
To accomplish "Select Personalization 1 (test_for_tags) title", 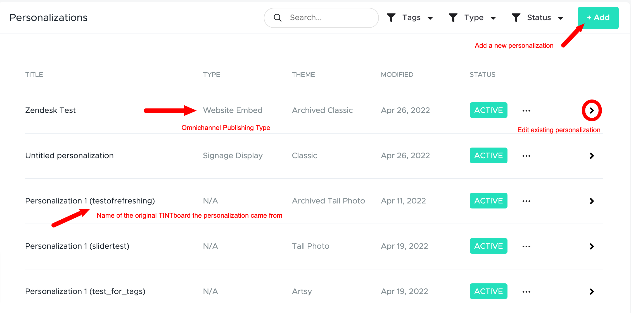I will [x=85, y=291].
